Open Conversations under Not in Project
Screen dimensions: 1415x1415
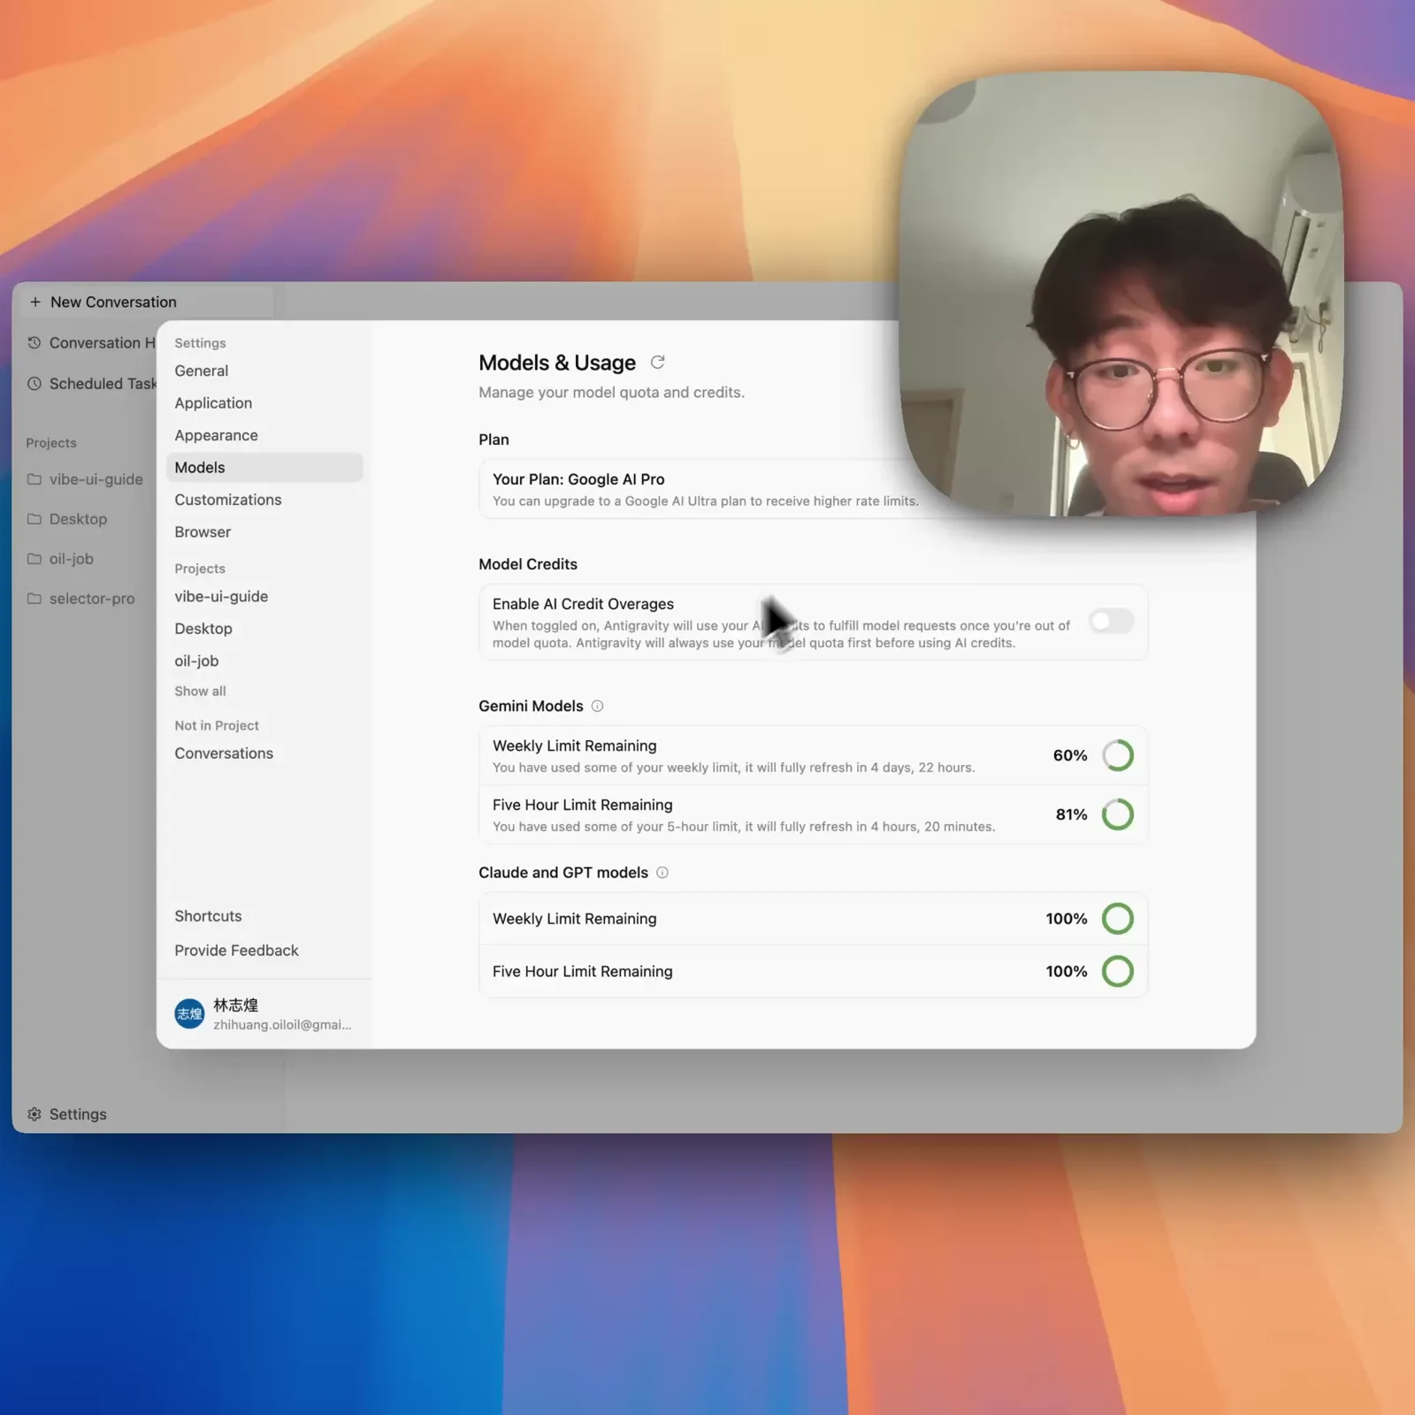(264, 753)
